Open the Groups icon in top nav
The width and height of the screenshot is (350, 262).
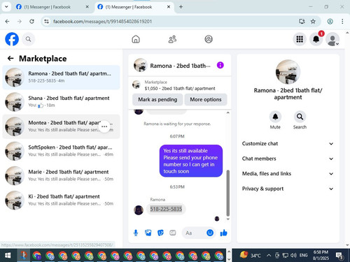pyautogui.click(x=209, y=39)
